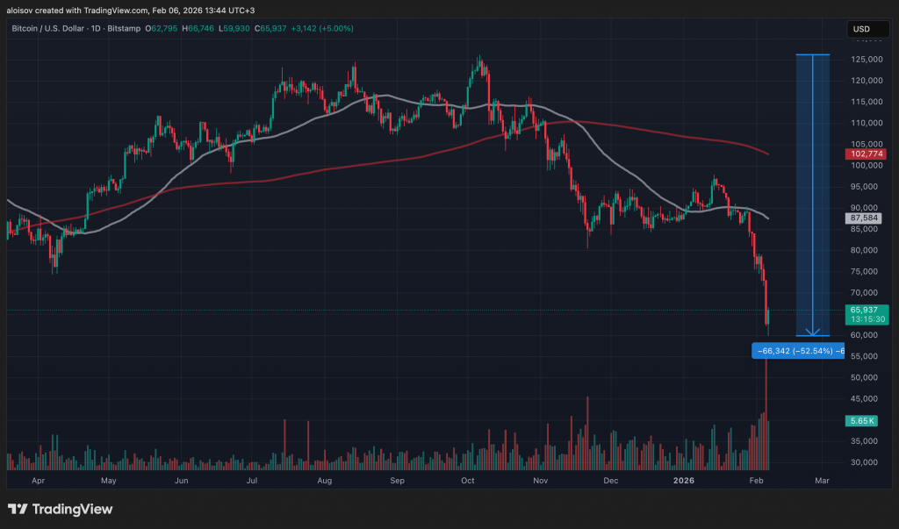Select the gray 87,584 moving average price label

coord(866,218)
